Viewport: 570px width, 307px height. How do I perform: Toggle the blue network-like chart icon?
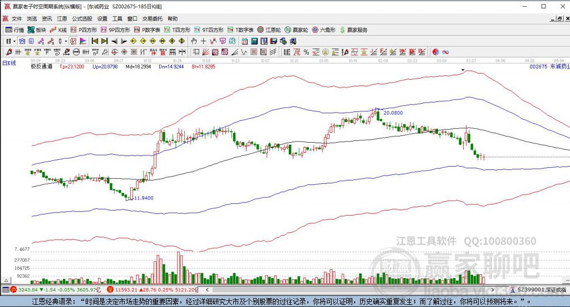coord(22,41)
